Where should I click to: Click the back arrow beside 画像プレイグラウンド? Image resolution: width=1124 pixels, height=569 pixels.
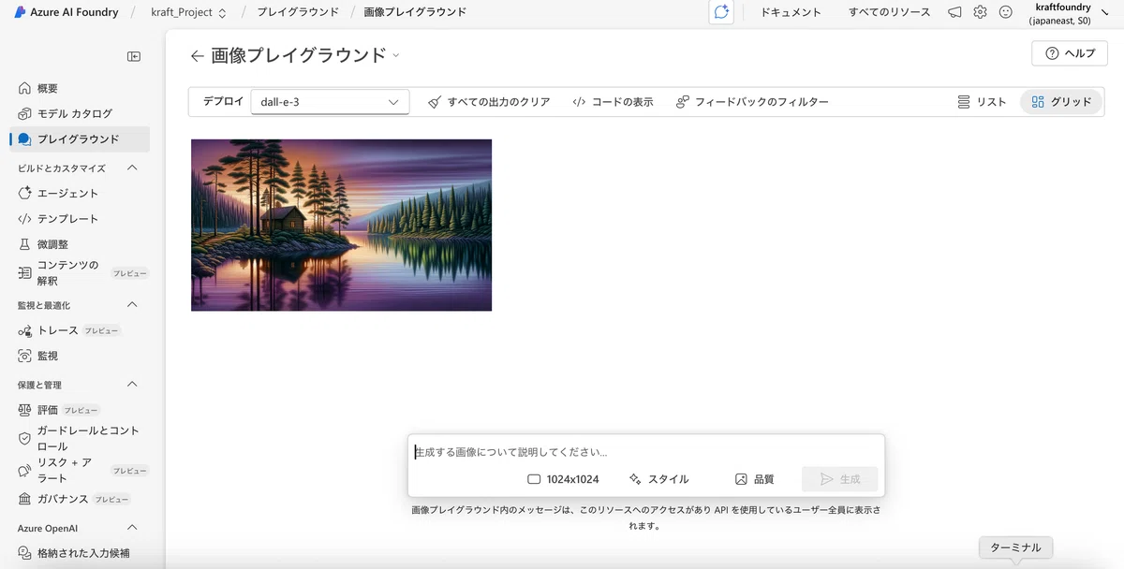click(197, 56)
